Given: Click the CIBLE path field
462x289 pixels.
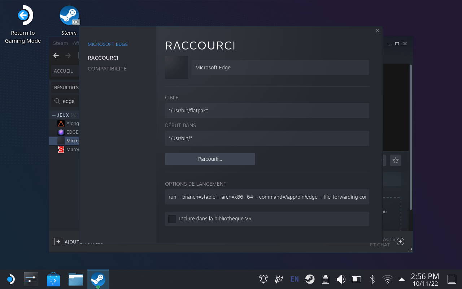Looking at the screenshot, I should tap(267, 111).
